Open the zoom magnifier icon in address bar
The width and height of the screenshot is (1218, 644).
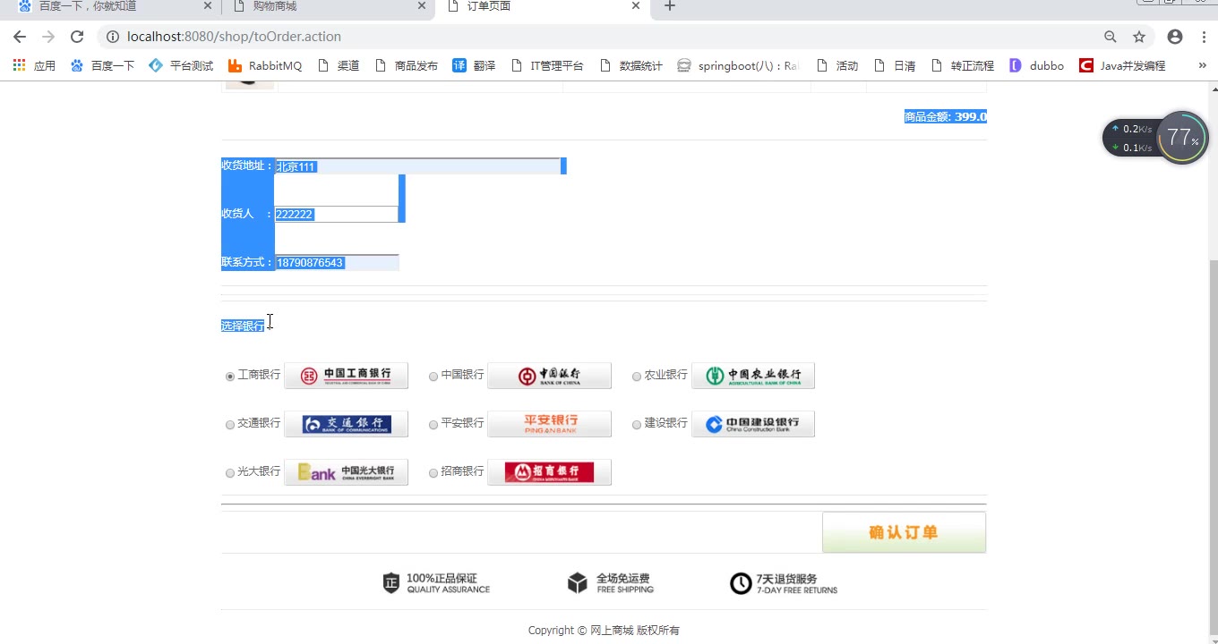(1111, 37)
